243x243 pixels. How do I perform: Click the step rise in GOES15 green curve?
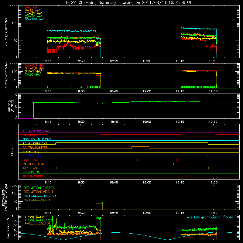(x=33, y=110)
